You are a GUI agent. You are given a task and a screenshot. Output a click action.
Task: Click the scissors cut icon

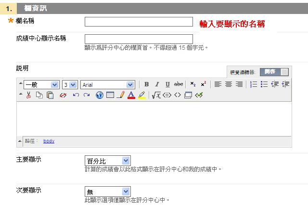pos(29,95)
